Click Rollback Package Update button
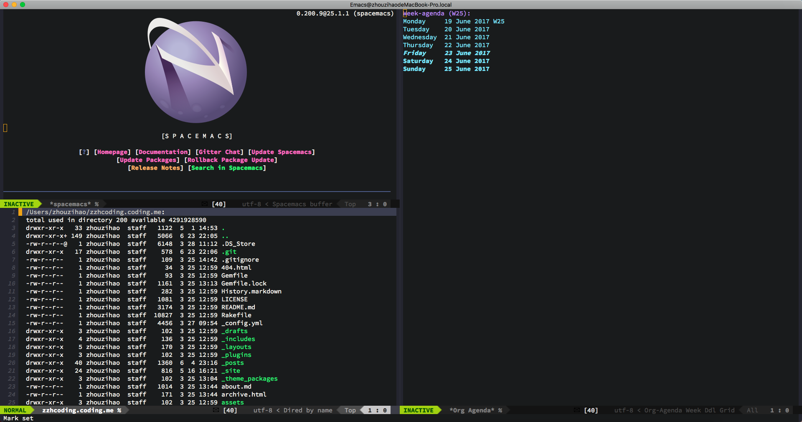802x422 pixels. [x=231, y=160]
